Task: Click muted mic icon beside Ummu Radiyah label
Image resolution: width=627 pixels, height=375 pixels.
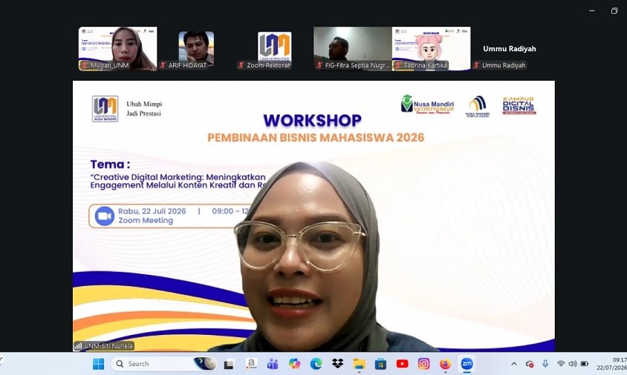Action: coord(476,65)
